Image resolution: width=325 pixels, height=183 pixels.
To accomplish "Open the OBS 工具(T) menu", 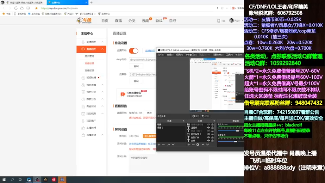I will (x=229, y=55).
